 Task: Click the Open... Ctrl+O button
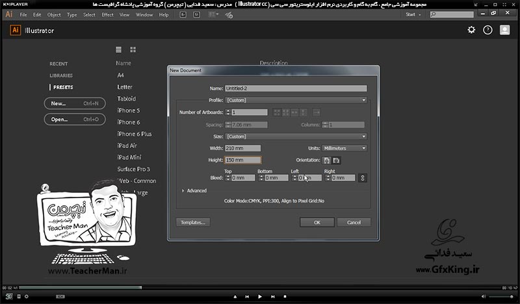(x=75, y=120)
